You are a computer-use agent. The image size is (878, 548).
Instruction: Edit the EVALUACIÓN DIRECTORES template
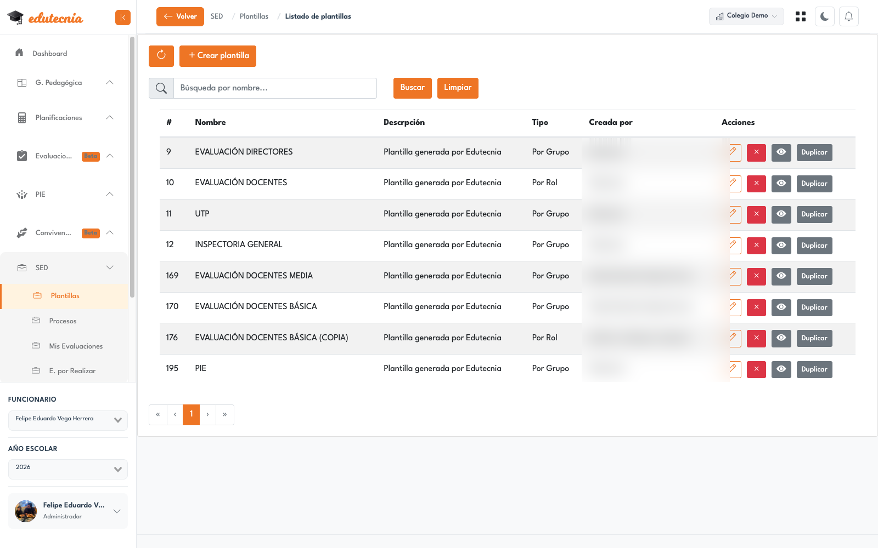[734, 152]
